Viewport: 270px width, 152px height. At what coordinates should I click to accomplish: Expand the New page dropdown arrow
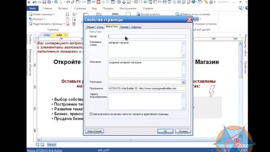pyautogui.click(x=54, y=14)
